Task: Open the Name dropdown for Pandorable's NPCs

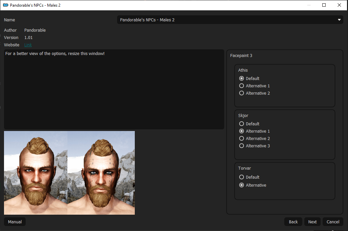Action: [230, 20]
